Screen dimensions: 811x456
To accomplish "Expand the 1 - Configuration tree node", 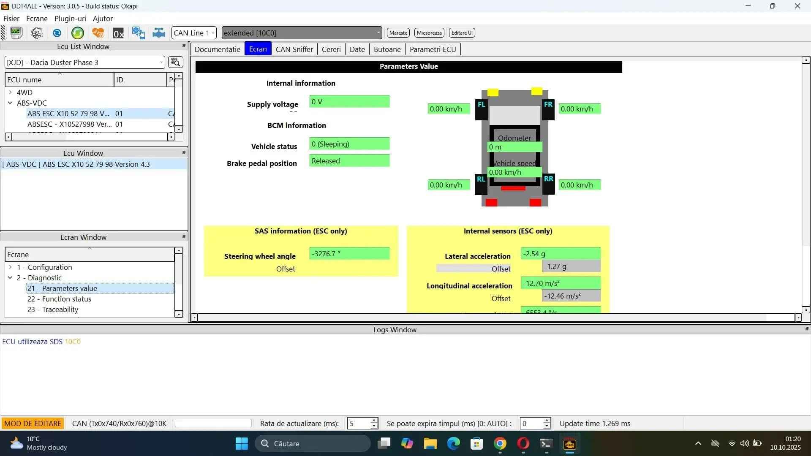I will [10, 267].
